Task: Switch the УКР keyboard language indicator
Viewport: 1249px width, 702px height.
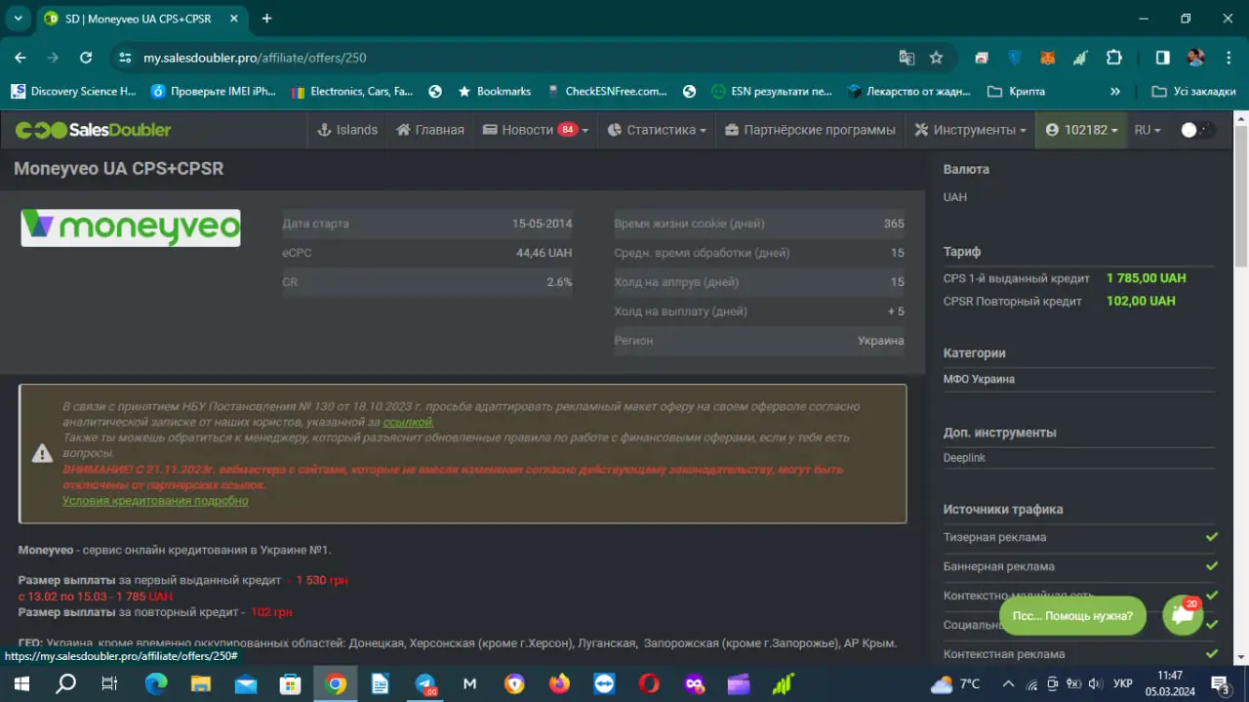Action: pos(1122,684)
